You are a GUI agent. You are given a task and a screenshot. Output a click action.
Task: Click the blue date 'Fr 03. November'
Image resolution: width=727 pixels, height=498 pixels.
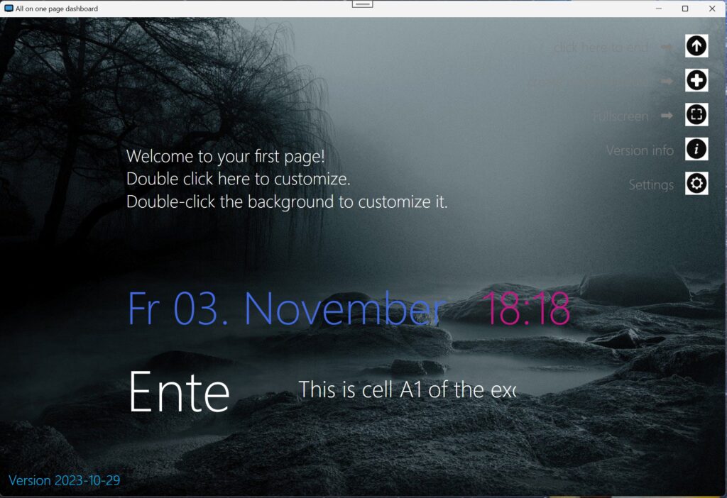click(x=287, y=309)
